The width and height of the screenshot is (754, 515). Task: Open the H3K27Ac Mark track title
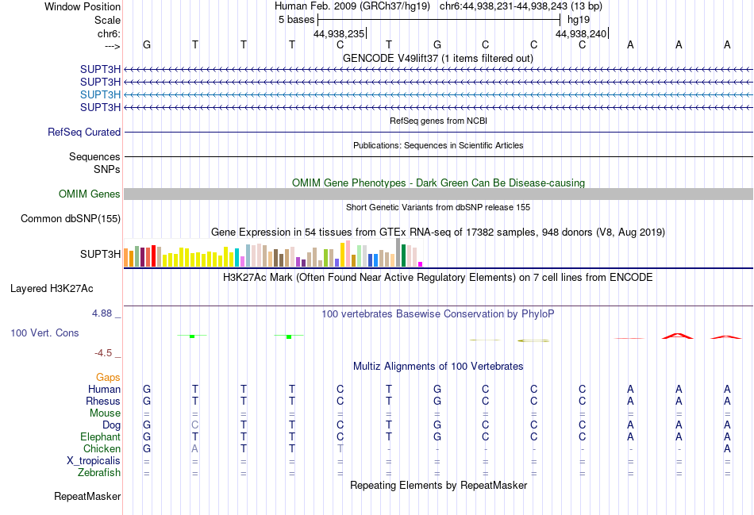click(x=438, y=278)
